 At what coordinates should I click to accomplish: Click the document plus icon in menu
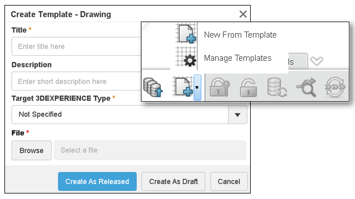coord(186,33)
